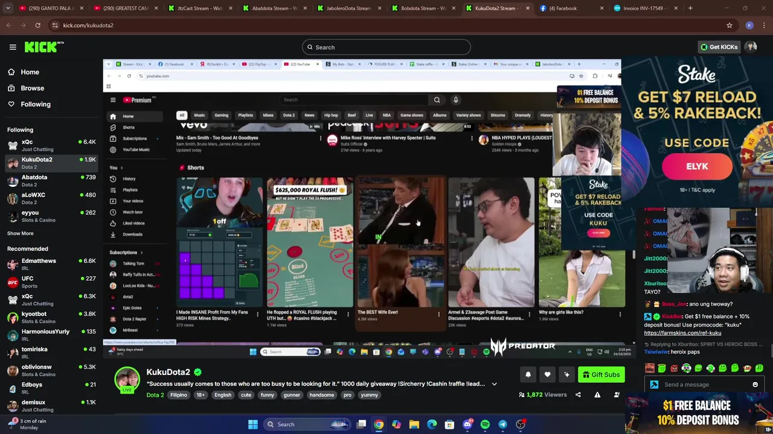Screen dimensions: 773x434
Task: Click the hammer chat identity badge
Action: (654, 385)
